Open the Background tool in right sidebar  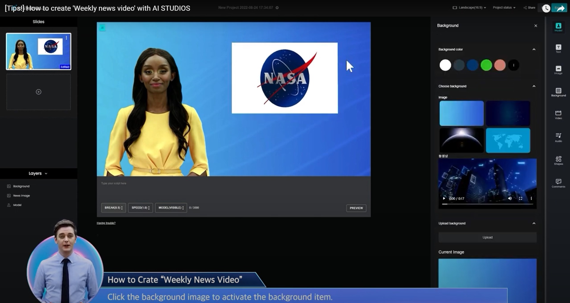click(558, 92)
